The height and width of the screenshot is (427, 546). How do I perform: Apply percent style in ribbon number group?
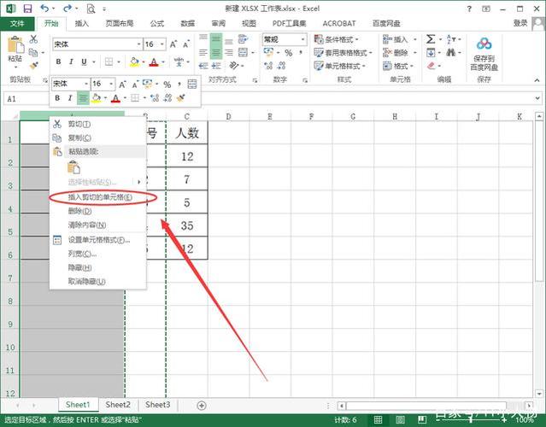(x=288, y=53)
